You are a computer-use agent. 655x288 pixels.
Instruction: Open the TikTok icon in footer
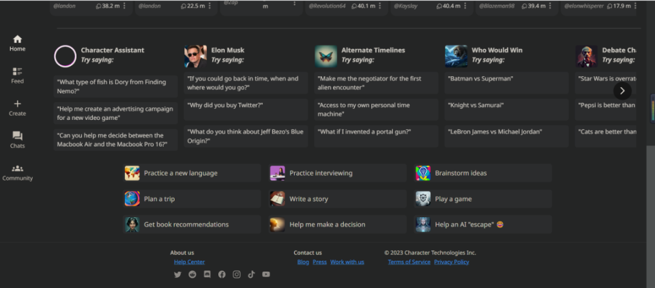(251, 274)
